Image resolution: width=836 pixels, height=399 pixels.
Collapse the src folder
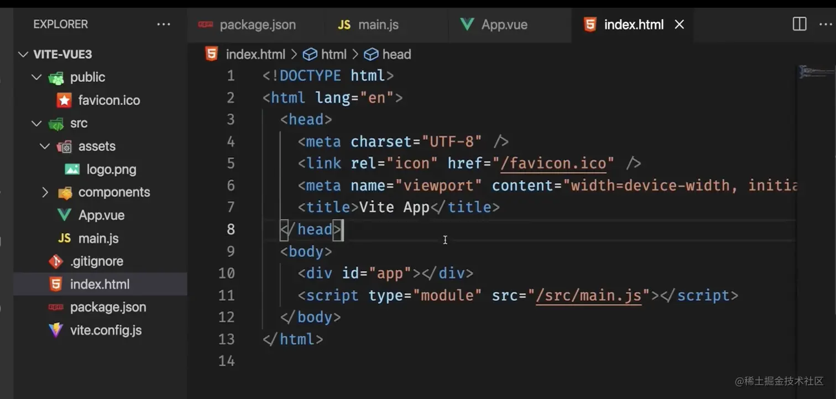(x=36, y=123)
